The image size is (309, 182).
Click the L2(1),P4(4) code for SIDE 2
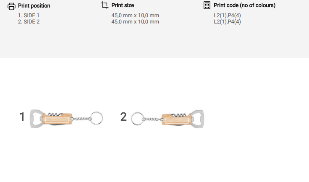pos(227,21)
